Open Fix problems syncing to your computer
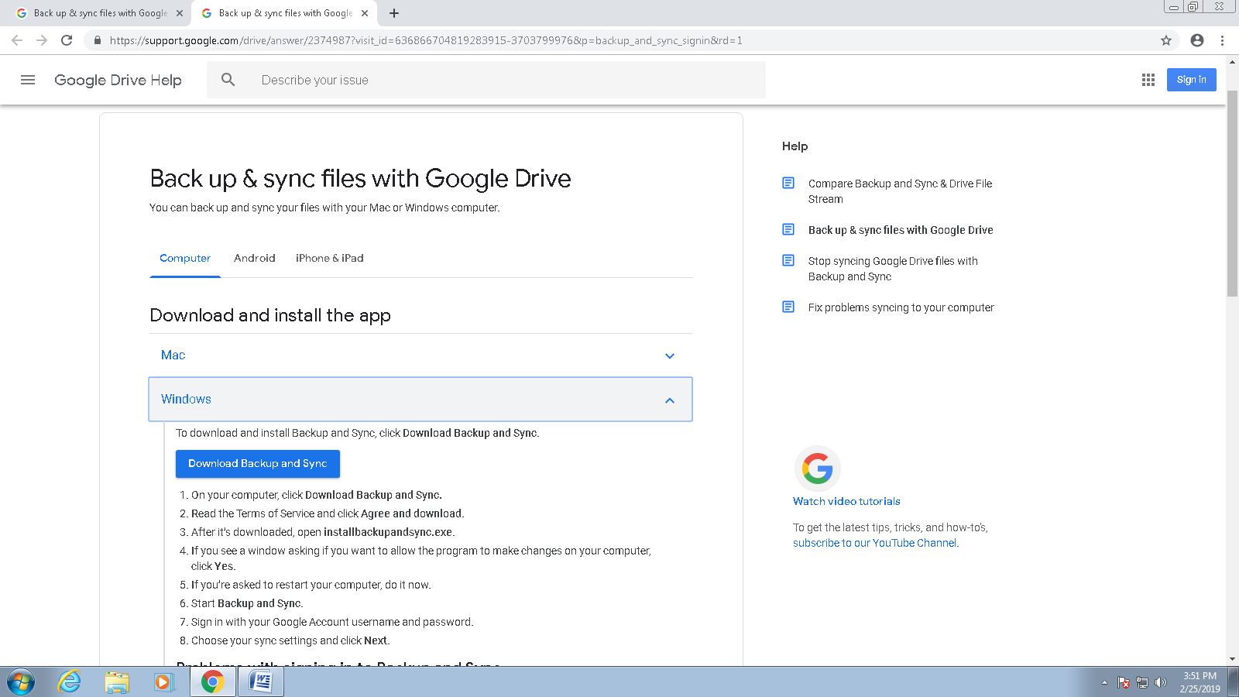The image size is (1239, 697). coord(901,307)
